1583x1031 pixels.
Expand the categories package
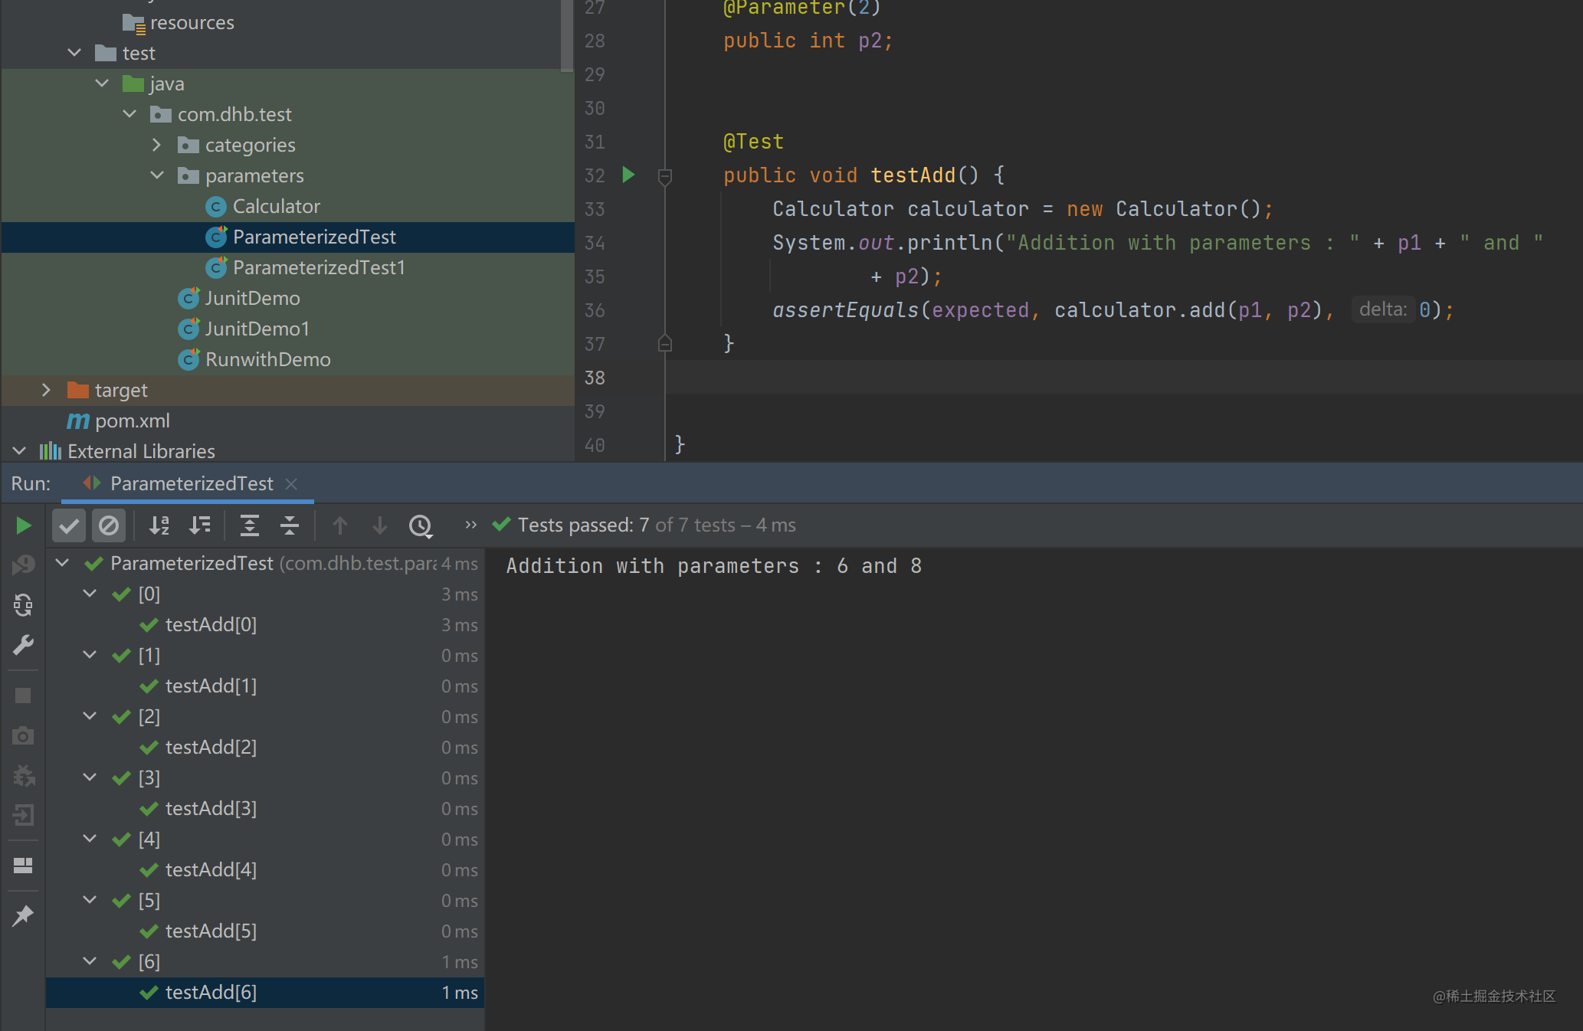[x=157, y=145]
